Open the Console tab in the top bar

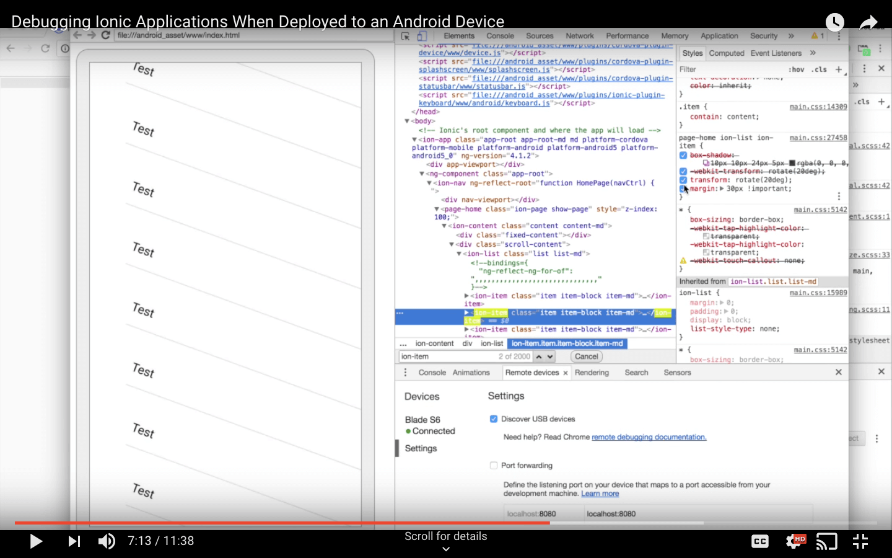click(500, 36)
